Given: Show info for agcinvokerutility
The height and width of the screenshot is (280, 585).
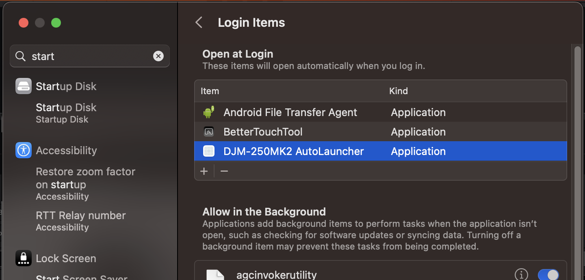Looking at the screenshot, I should pyautogui.click(x=521, y=274).
